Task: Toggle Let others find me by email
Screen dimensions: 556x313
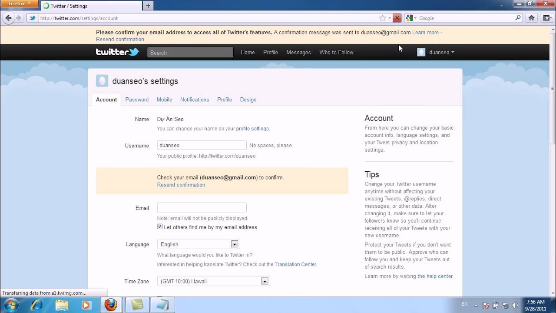Action: click(160, 227)
